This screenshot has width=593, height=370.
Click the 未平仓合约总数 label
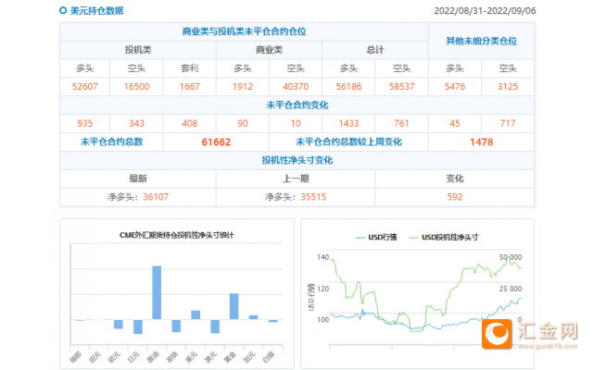point(111,142)
